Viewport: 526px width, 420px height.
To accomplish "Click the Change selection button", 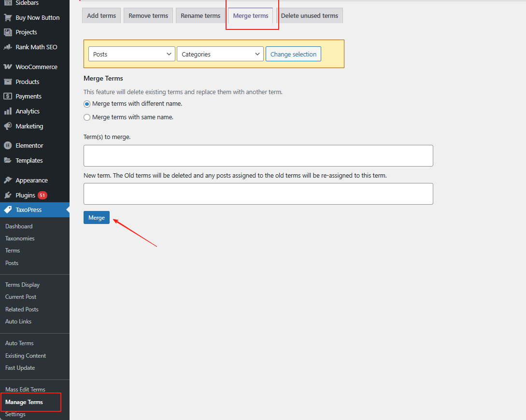I will (x=293, y=54).
